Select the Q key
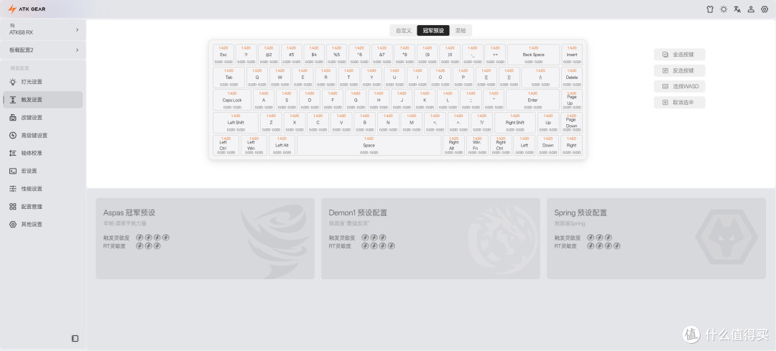The width and height of the screenshot is (776, 351). pos(257,77)
